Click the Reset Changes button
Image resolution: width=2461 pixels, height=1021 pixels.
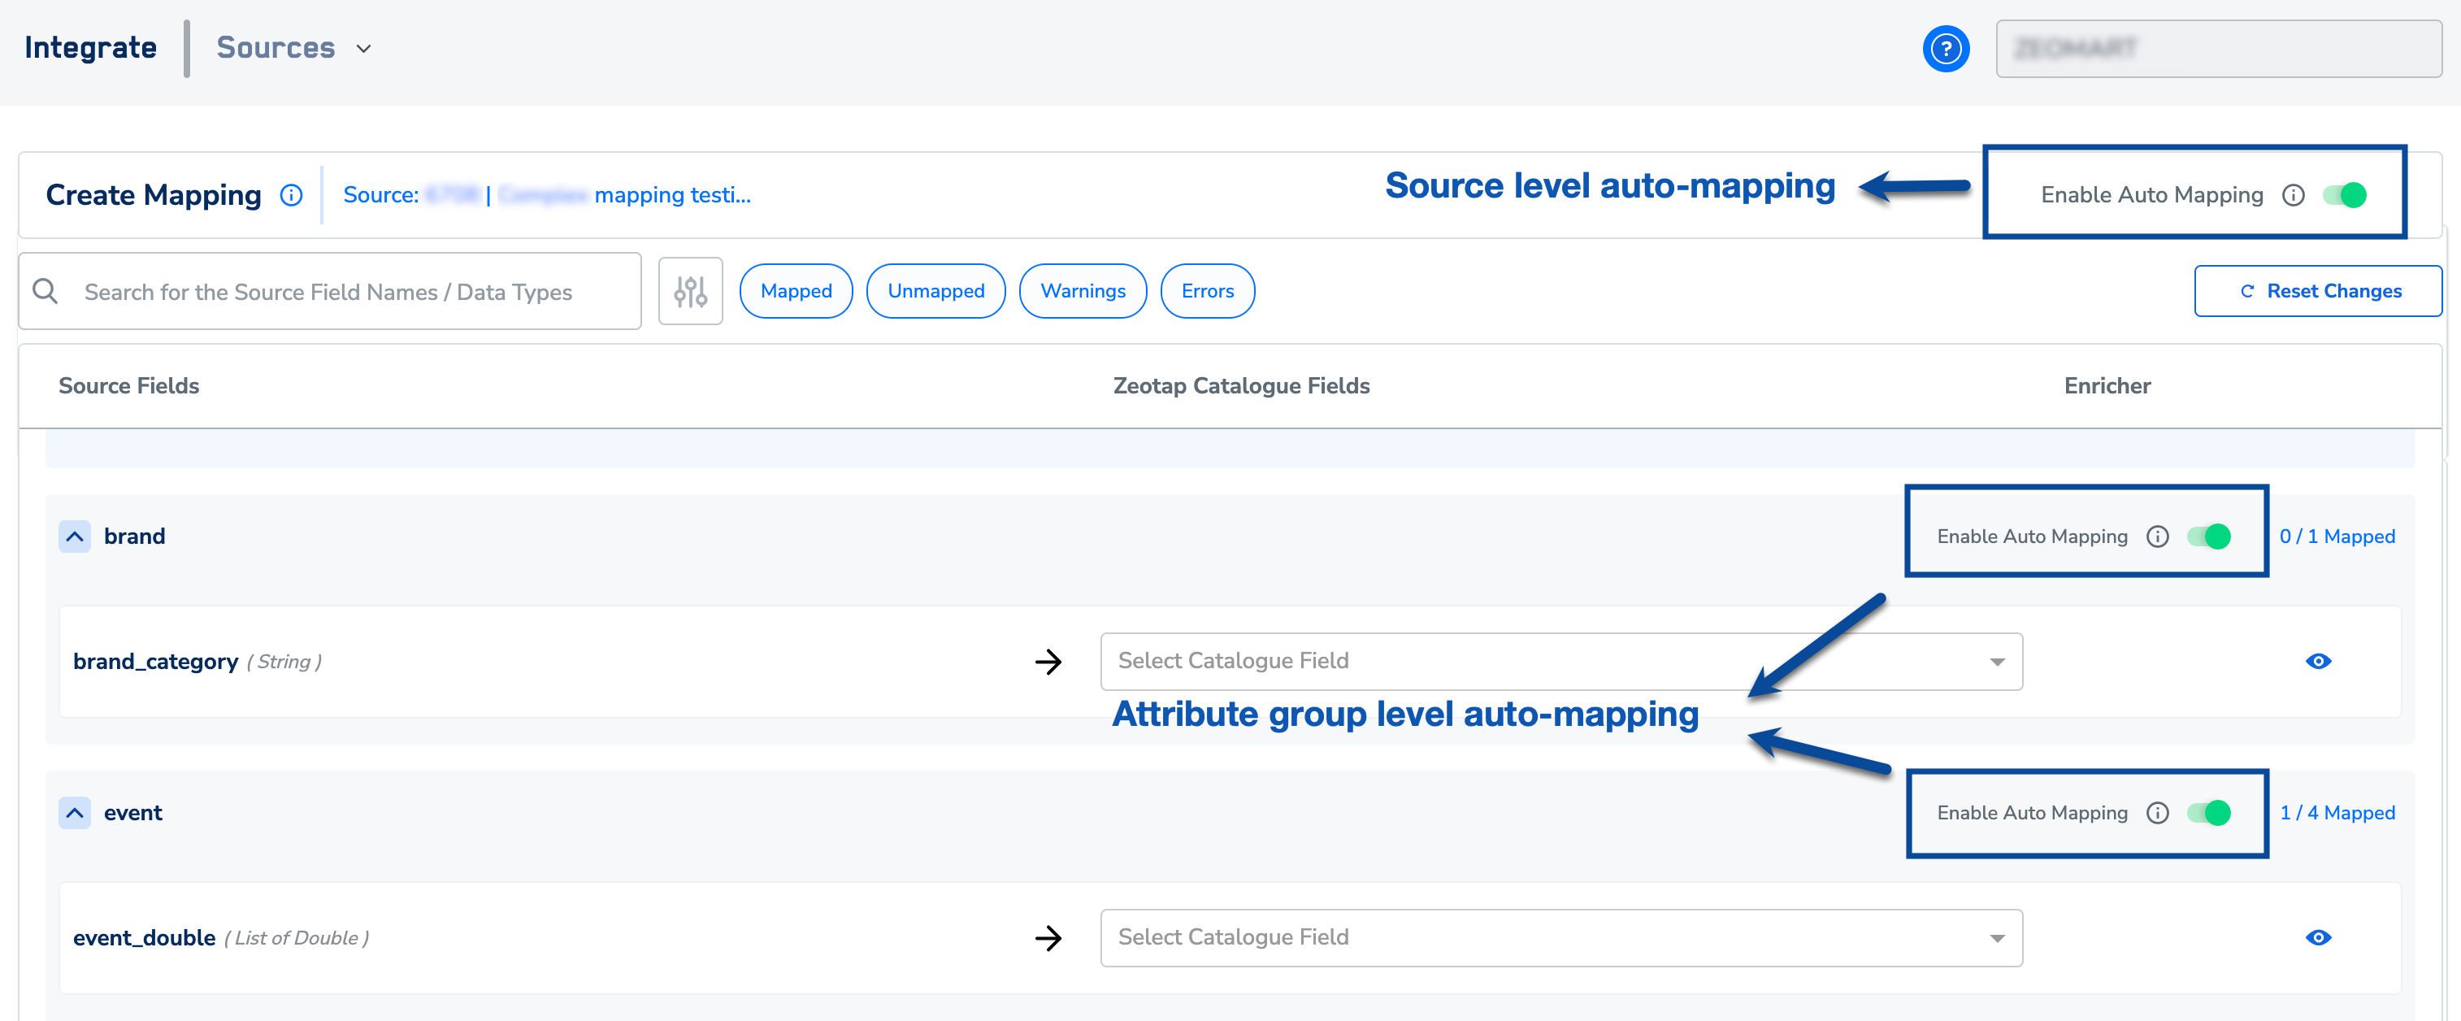[x=2318, y=291]
